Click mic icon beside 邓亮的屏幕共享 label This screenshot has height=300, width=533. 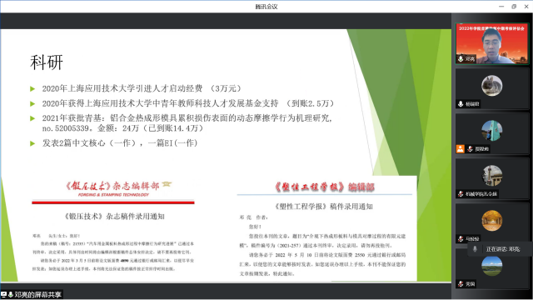click(11, 294)
